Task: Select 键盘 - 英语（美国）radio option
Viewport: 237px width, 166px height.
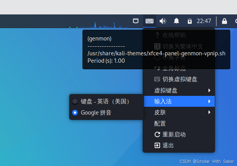Action: point(107,101)
